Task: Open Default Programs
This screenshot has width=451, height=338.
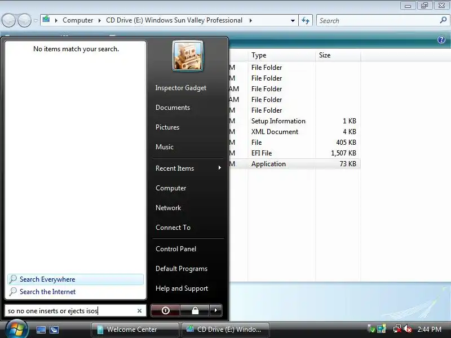Action: tap(181, 269)
